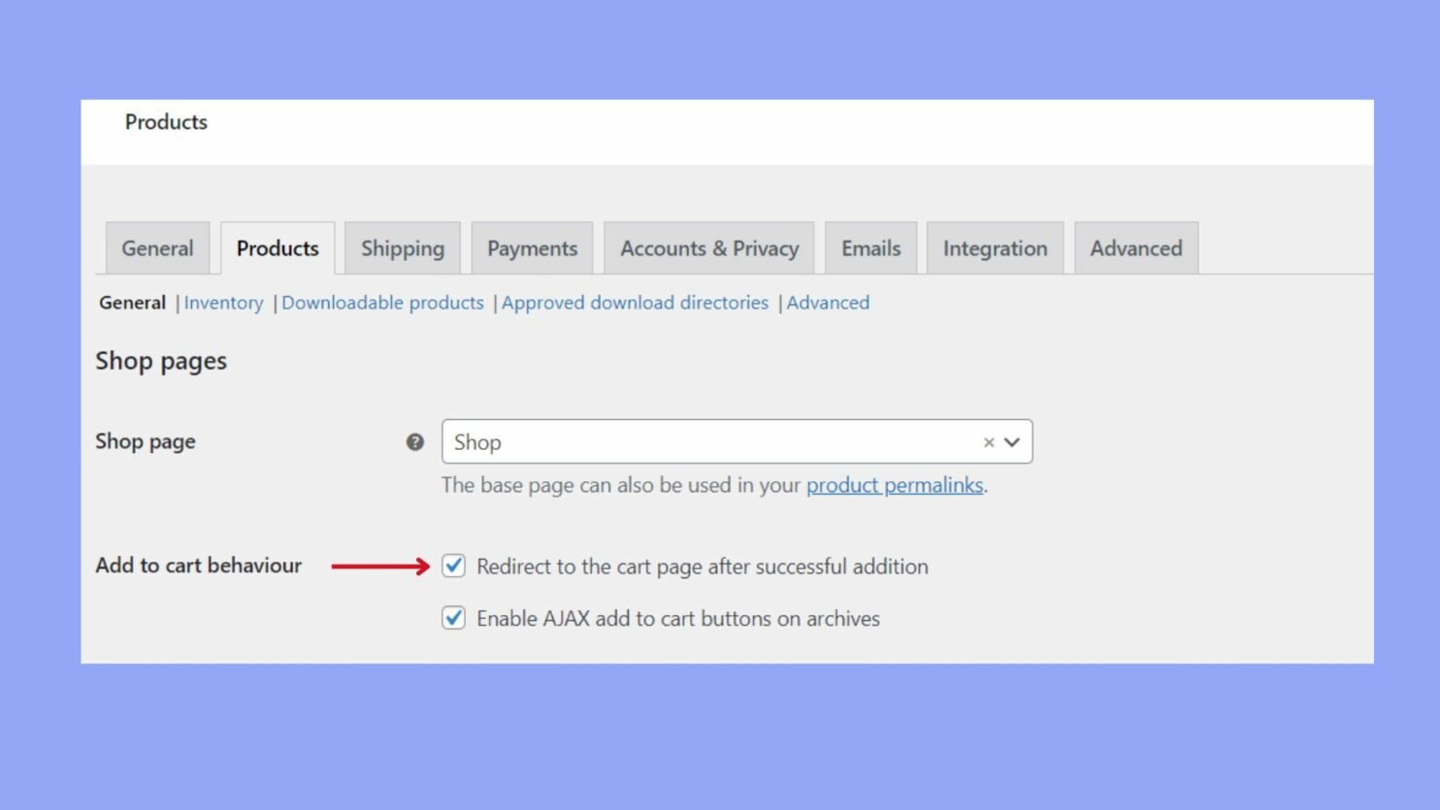Screen dimensions: 1440x810
Task: Go back to the General tab
Action: point(156,247)
